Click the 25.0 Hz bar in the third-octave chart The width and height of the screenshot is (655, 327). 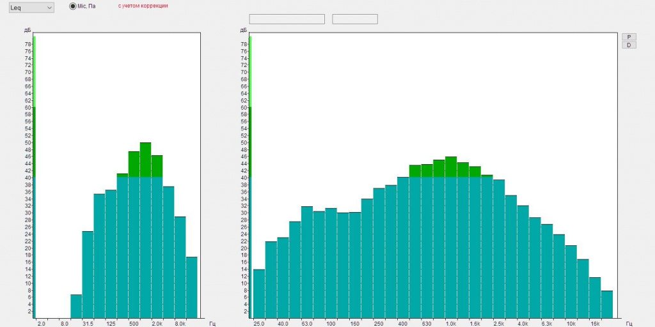coord(259,294)
